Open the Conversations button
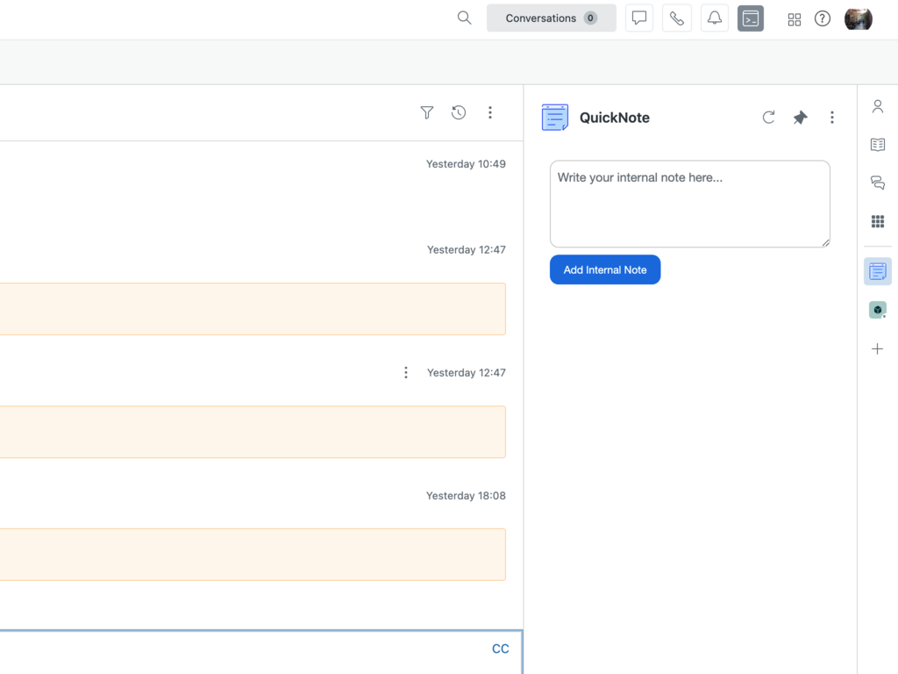 [x=551, y=18]
